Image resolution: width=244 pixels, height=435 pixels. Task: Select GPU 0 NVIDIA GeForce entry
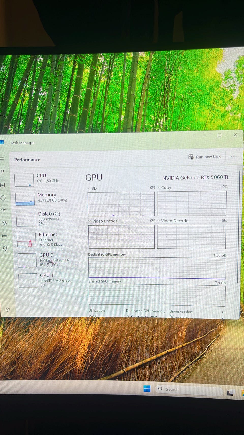click(47, 260)
